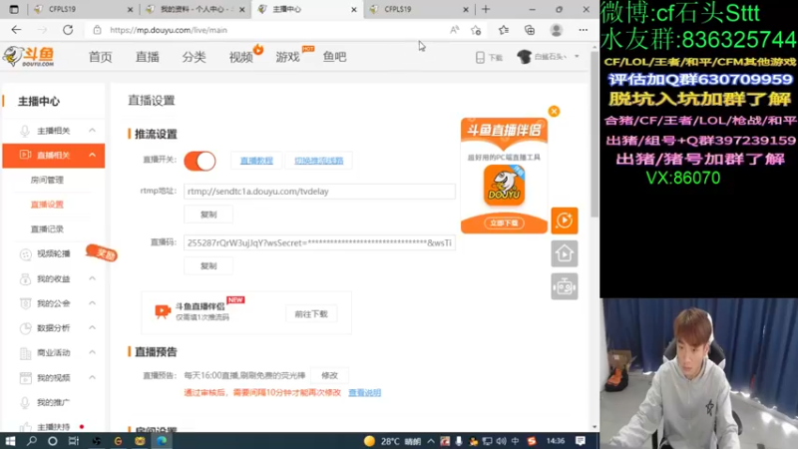Click the rtmp地址 input field
798x449 pixels.
tap(319, 192)
